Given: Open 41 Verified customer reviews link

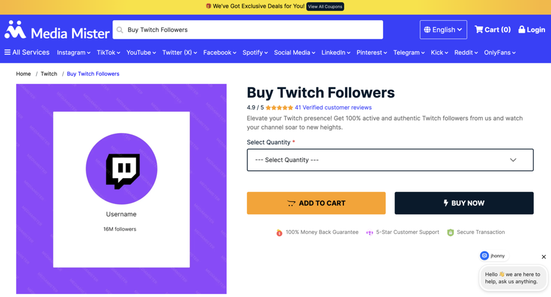Looking at the screenshot, I should [x=333, y=108].
